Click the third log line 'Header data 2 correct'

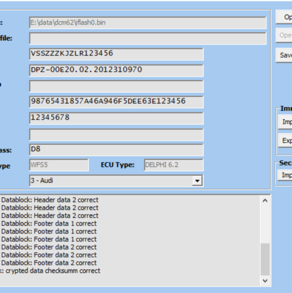click(50, 216)
